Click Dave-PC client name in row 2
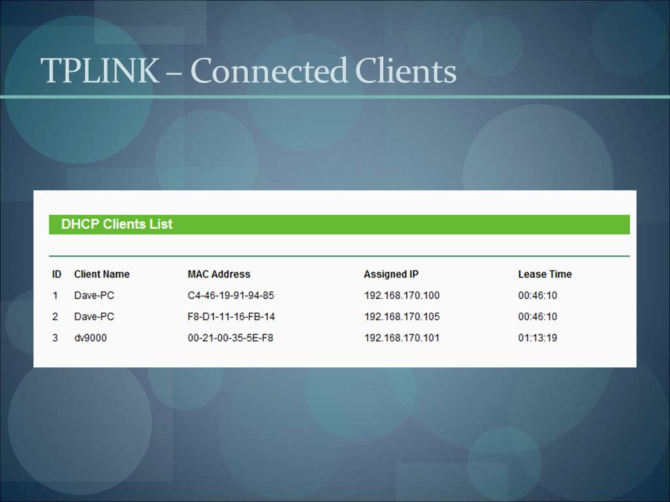The width and height of the screenshot is (670, 502). pos(94,317)
